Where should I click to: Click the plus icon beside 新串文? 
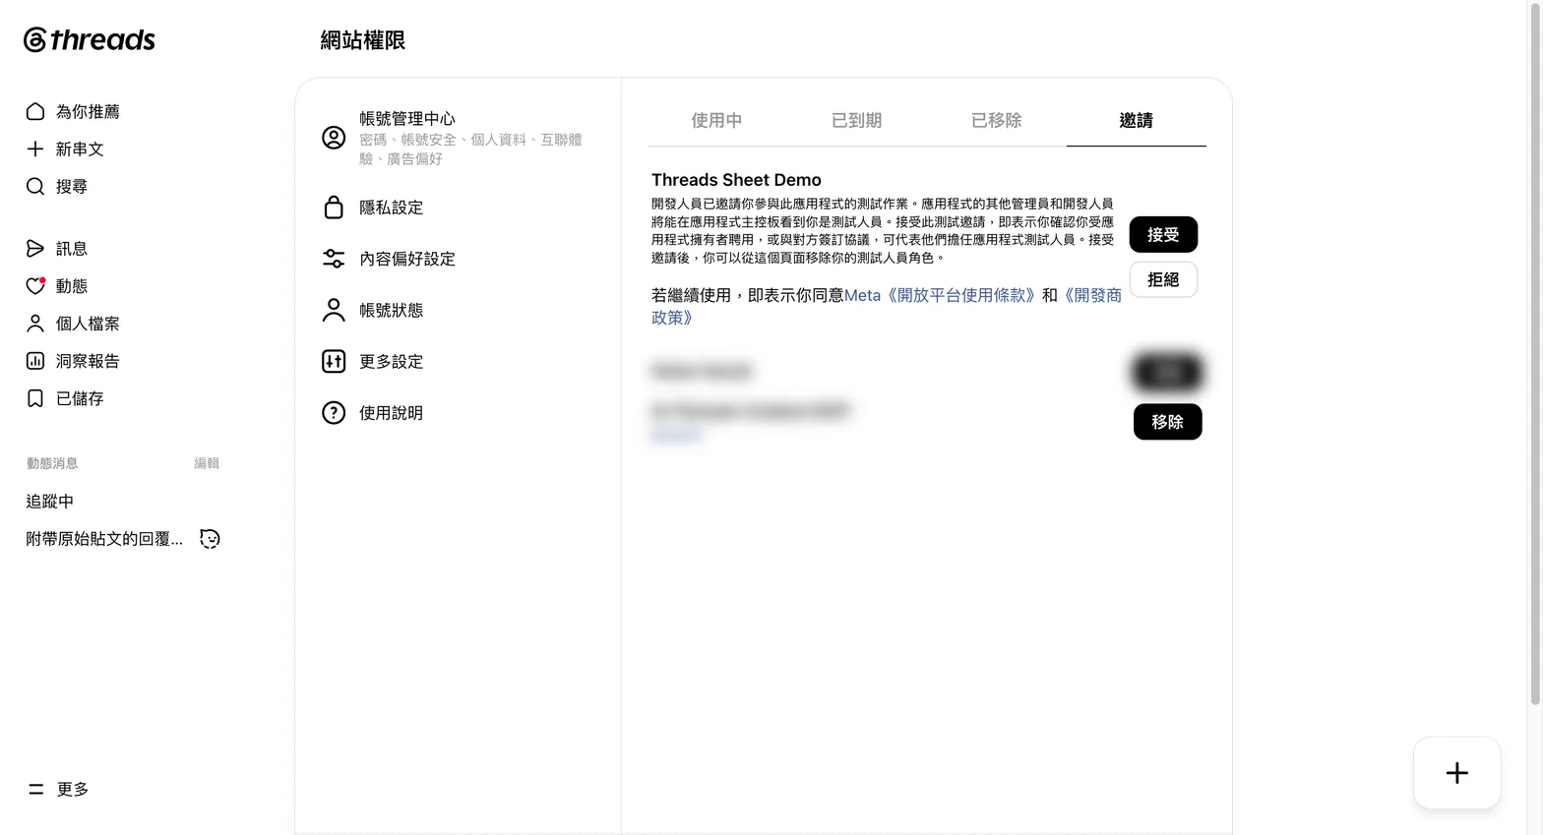coord(35,149)
